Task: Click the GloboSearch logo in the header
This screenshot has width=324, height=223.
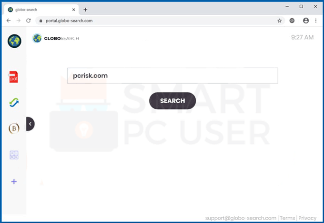Action: [x=56, y=38]
